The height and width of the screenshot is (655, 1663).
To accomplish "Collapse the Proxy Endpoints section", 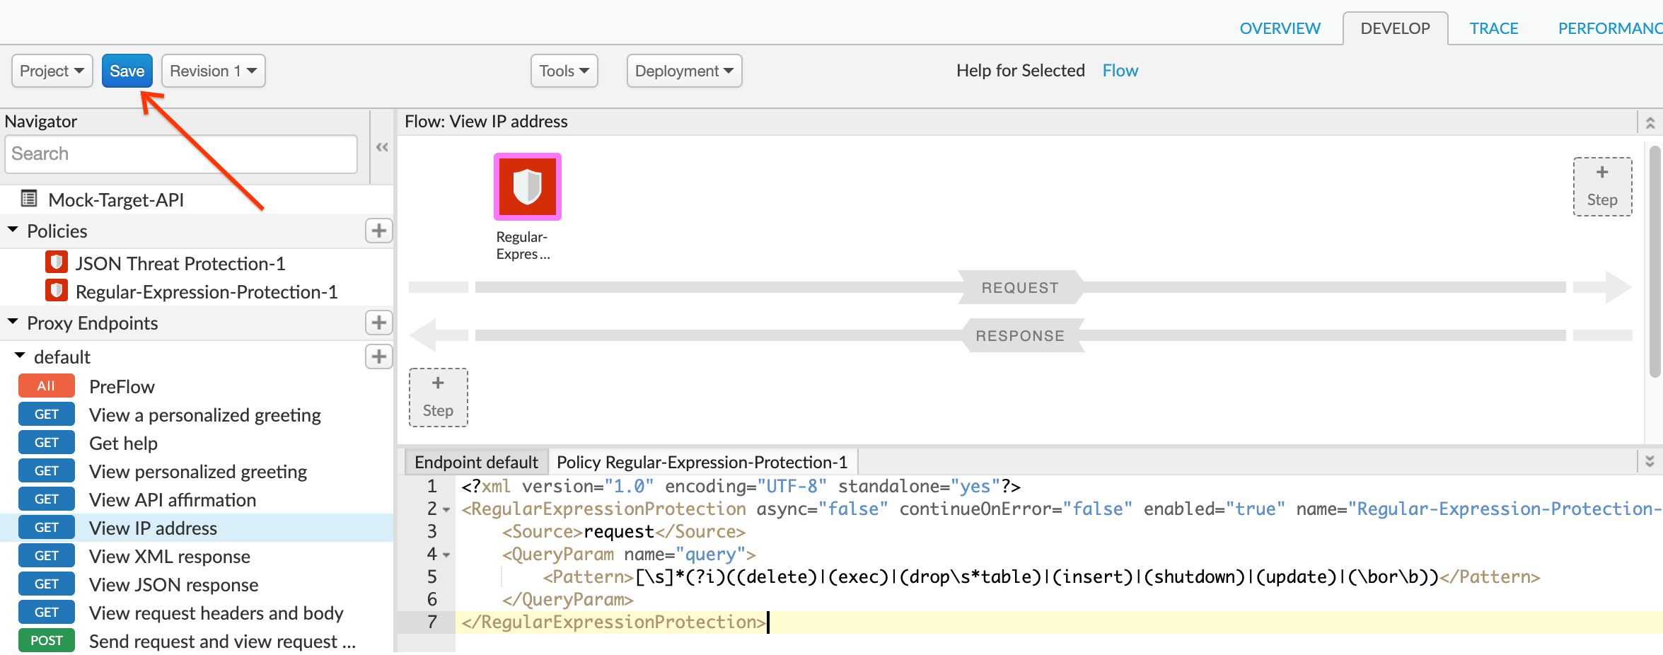I will tap(13, 323).
